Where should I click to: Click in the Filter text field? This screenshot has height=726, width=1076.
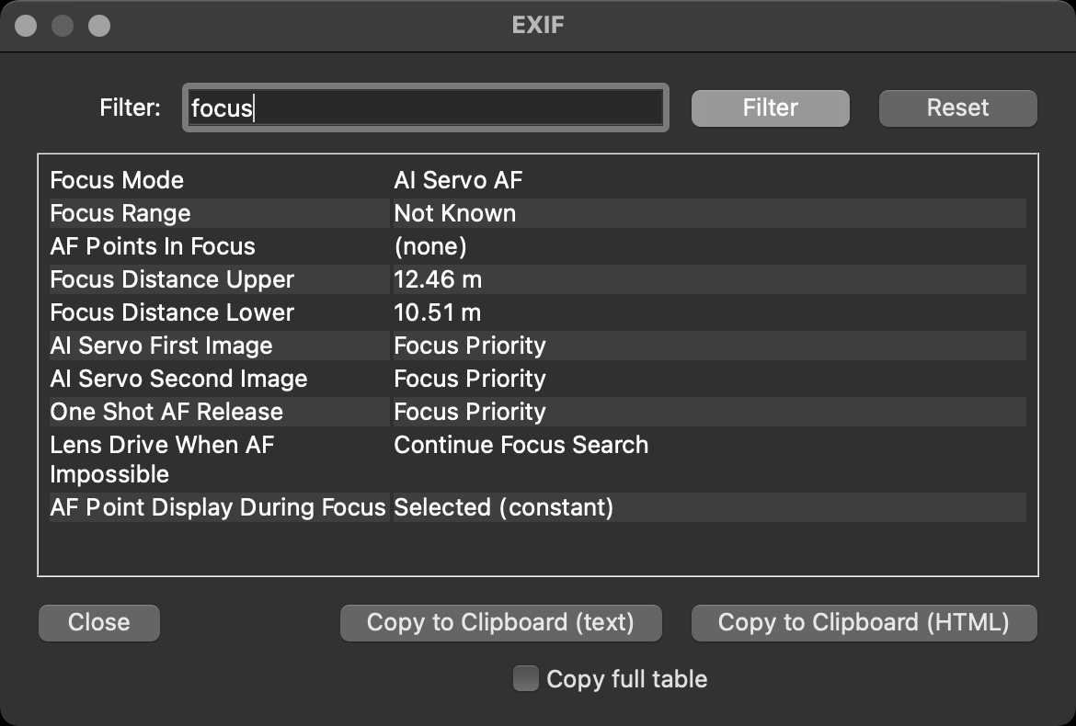[425, 108]
